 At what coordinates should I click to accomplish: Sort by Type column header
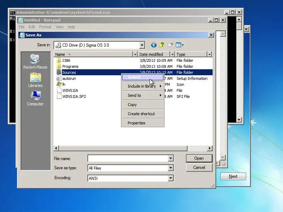tap(191, 54)
